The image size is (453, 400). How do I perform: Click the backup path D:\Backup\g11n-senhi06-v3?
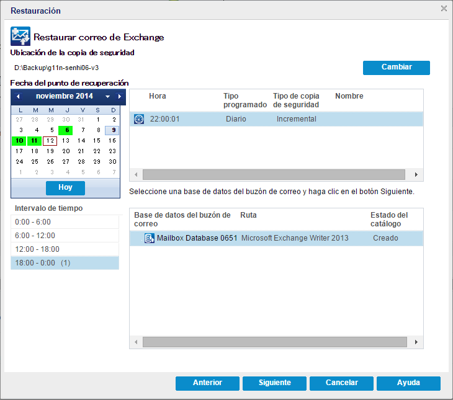tap(56, 68)
